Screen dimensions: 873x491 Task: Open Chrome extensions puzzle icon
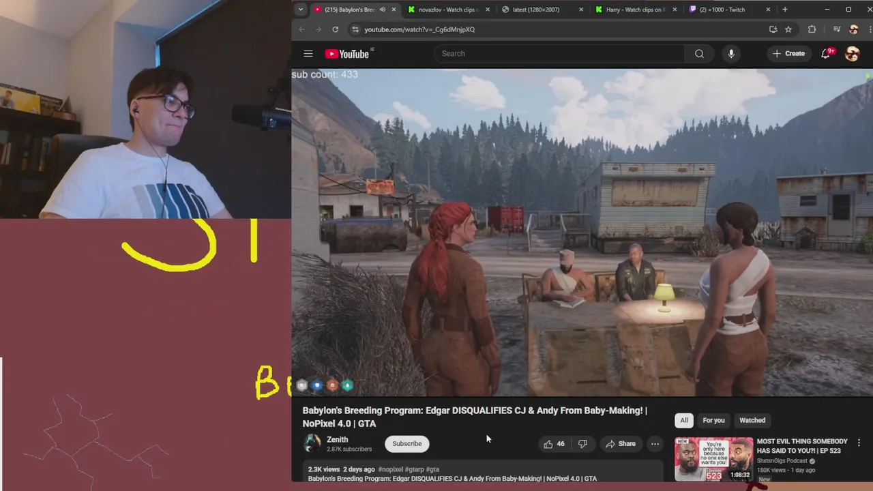[812, 29]
